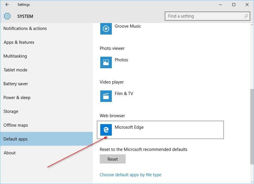Maximize the Settings window

coord(234,5)
